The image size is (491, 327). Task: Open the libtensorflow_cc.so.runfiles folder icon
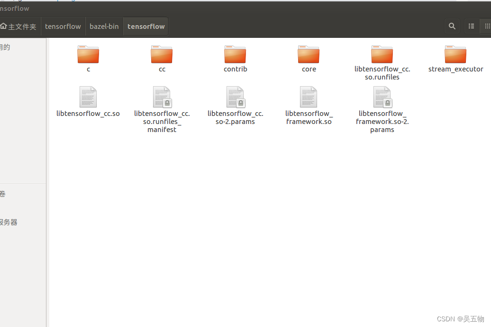(x=382, y=54)
